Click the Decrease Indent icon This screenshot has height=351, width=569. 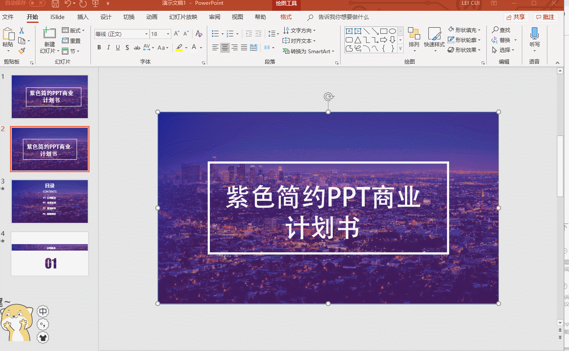click(x=249, y=34)
